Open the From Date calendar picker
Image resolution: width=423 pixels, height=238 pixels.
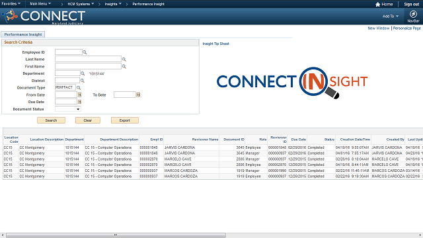(x=79, y=95)
